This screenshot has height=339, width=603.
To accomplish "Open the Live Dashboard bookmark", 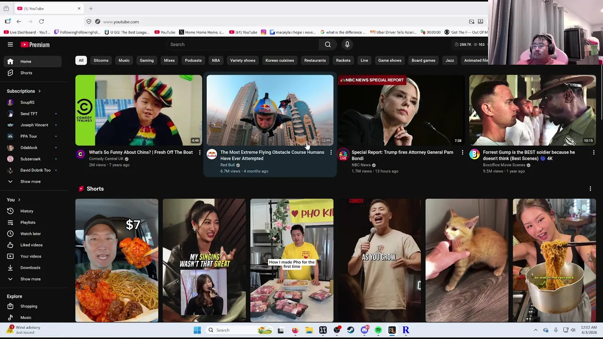I will [27, 32].
